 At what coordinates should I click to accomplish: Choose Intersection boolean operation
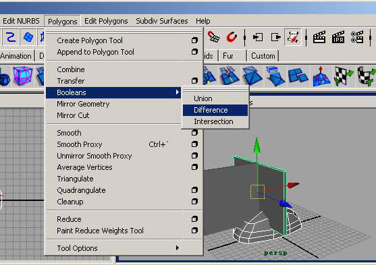click(x=213, y=121)
